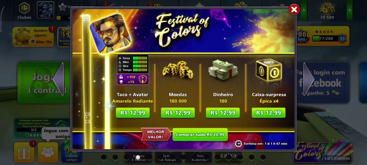The image size is (367, 165).
Task: Show next offer with right arrow
Action: [308, 79]
